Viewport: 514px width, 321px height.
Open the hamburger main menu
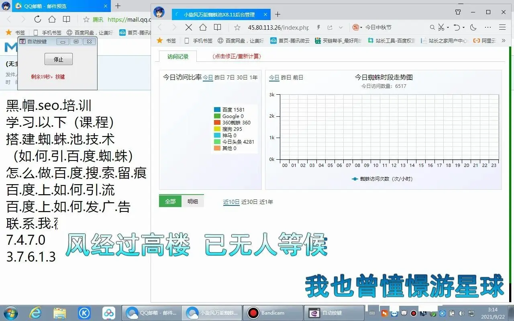point(502,27)
